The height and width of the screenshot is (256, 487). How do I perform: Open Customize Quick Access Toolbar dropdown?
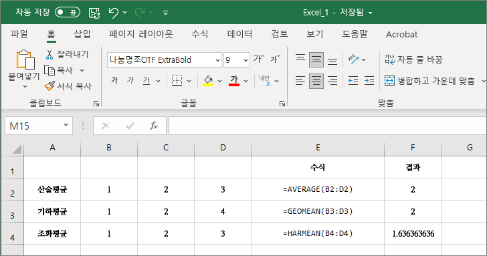[x=165, y=13]
